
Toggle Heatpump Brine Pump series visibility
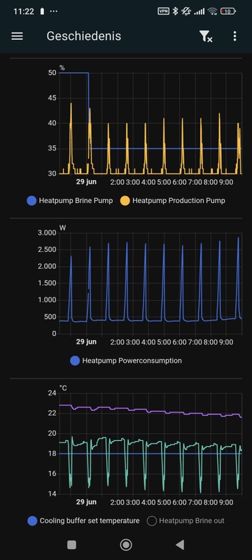pyautogui.click(x=70, y=201)
